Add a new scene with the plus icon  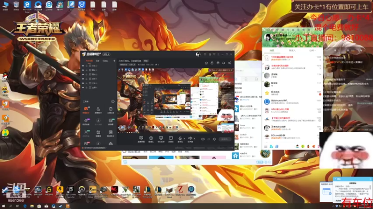(114, 61)
